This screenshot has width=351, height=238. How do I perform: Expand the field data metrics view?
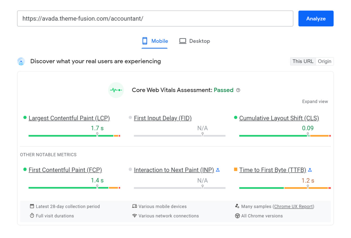(315, 101)
